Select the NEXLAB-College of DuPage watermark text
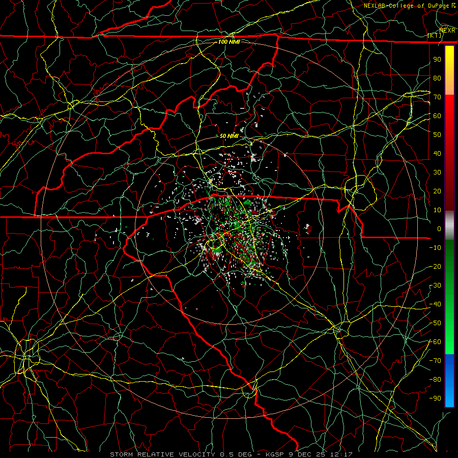Image resolution: width=458 pixels, height=458 pixels. click(409, 6)
